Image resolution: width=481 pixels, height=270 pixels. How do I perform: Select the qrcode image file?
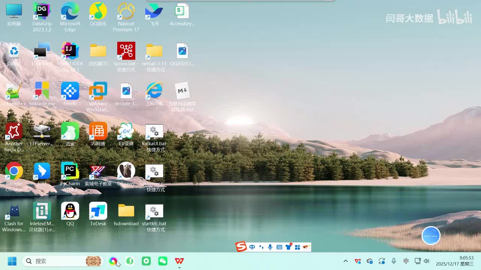tap(126, 94)
